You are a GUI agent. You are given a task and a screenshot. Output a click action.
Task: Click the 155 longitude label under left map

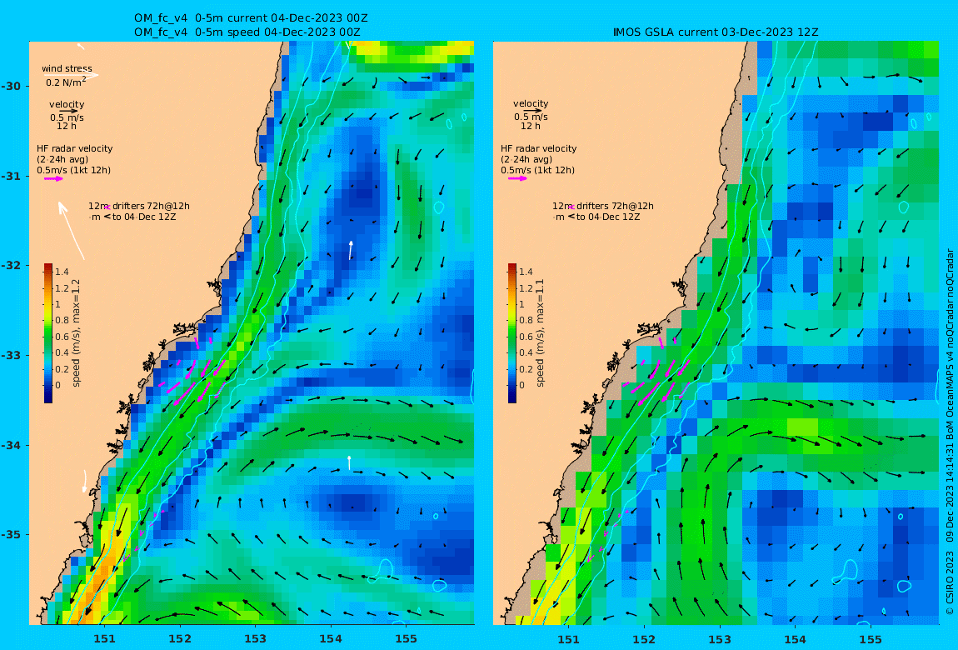[x=406, y=639]
